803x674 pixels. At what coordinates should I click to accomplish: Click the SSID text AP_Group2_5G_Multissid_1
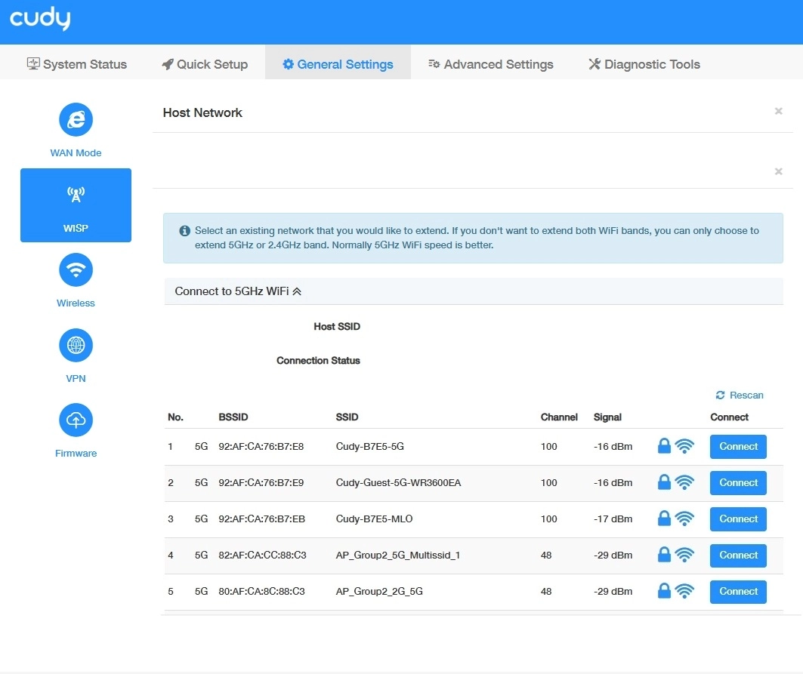pyautogui.click(x=398, y=556)
